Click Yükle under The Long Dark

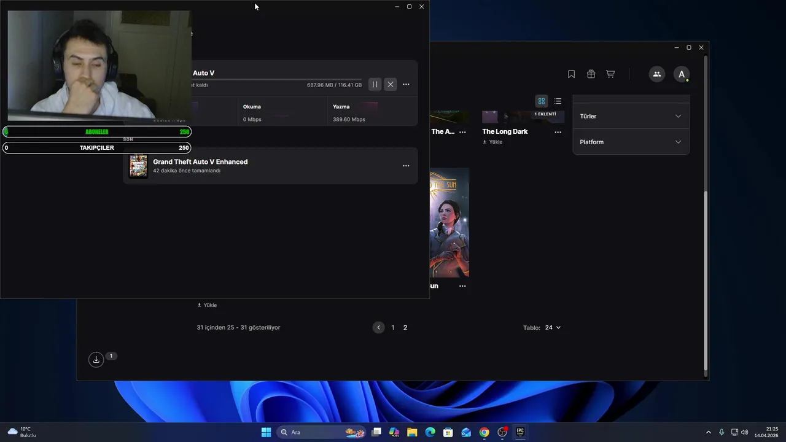click(492, 142)
